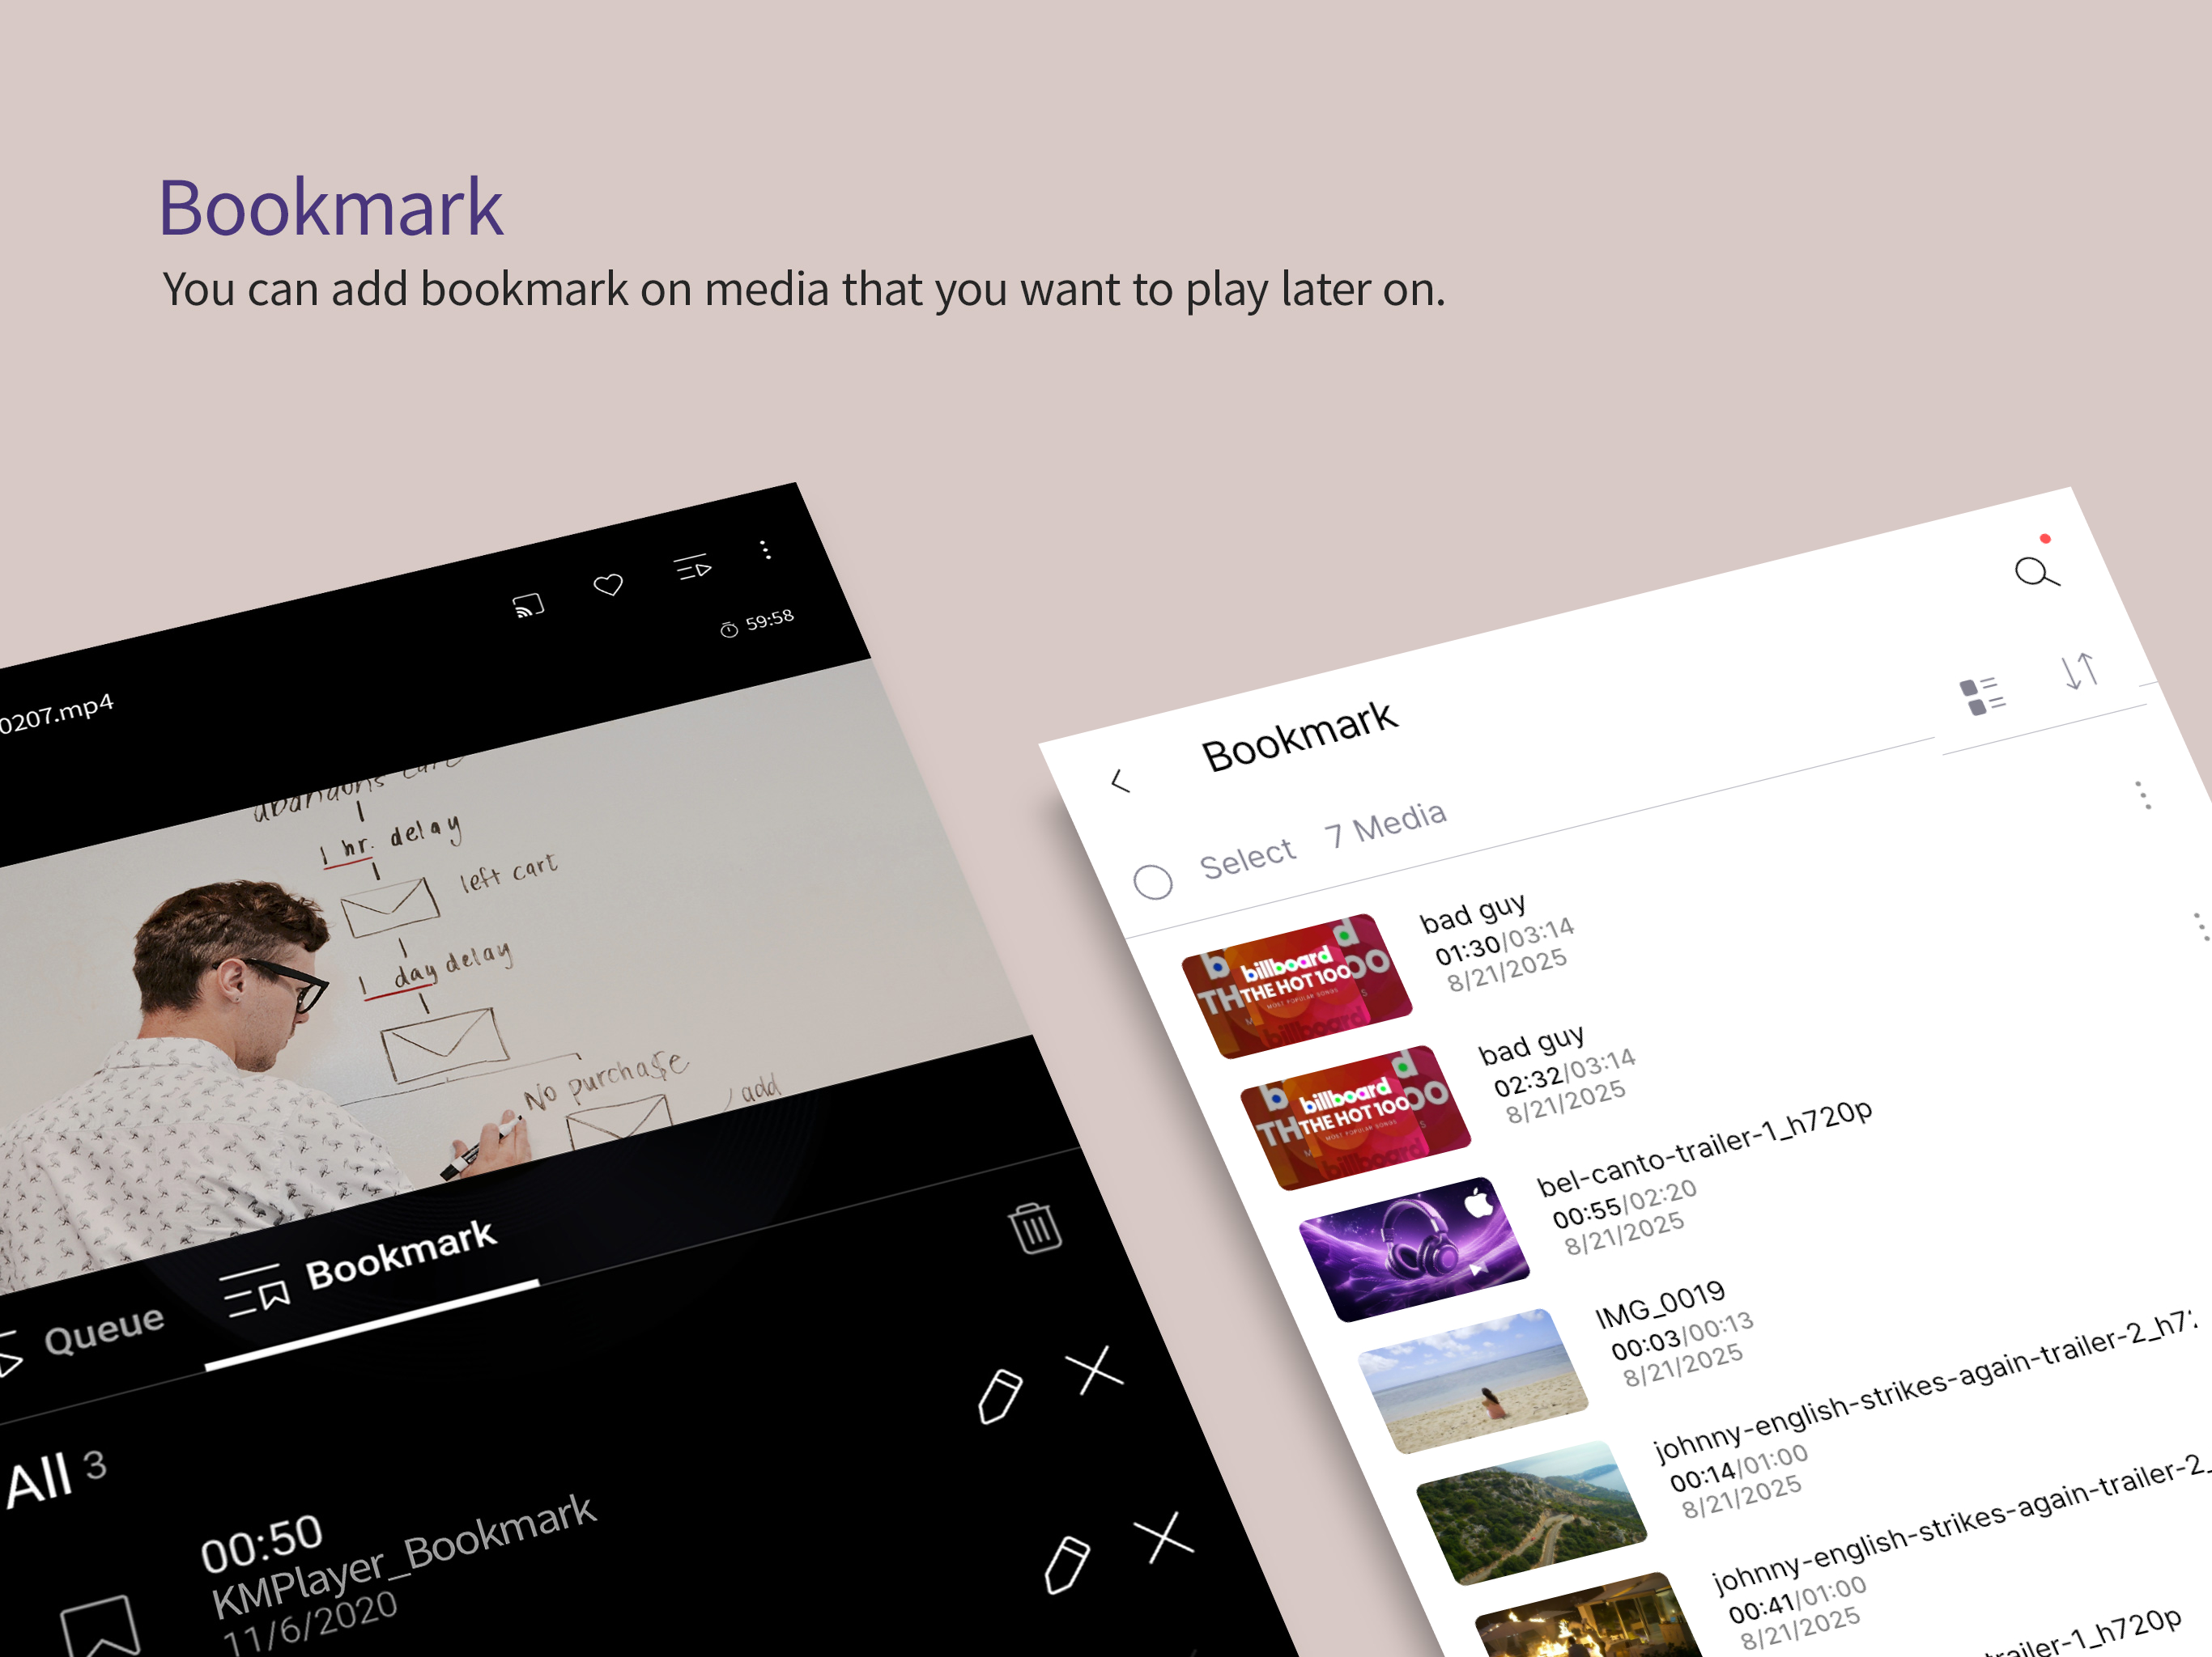The width and height of the screenshot is (2212, 1657).
Task: Click the pencil edit icon in the top bookmark row
Action: [1000, 1396]
